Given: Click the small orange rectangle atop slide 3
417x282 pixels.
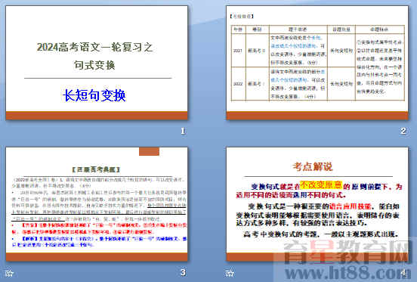Looking at the screenshot, I should coord(149,151).
